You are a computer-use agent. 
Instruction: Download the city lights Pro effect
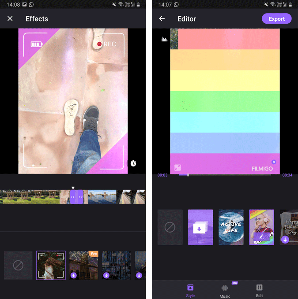[74, 275]
